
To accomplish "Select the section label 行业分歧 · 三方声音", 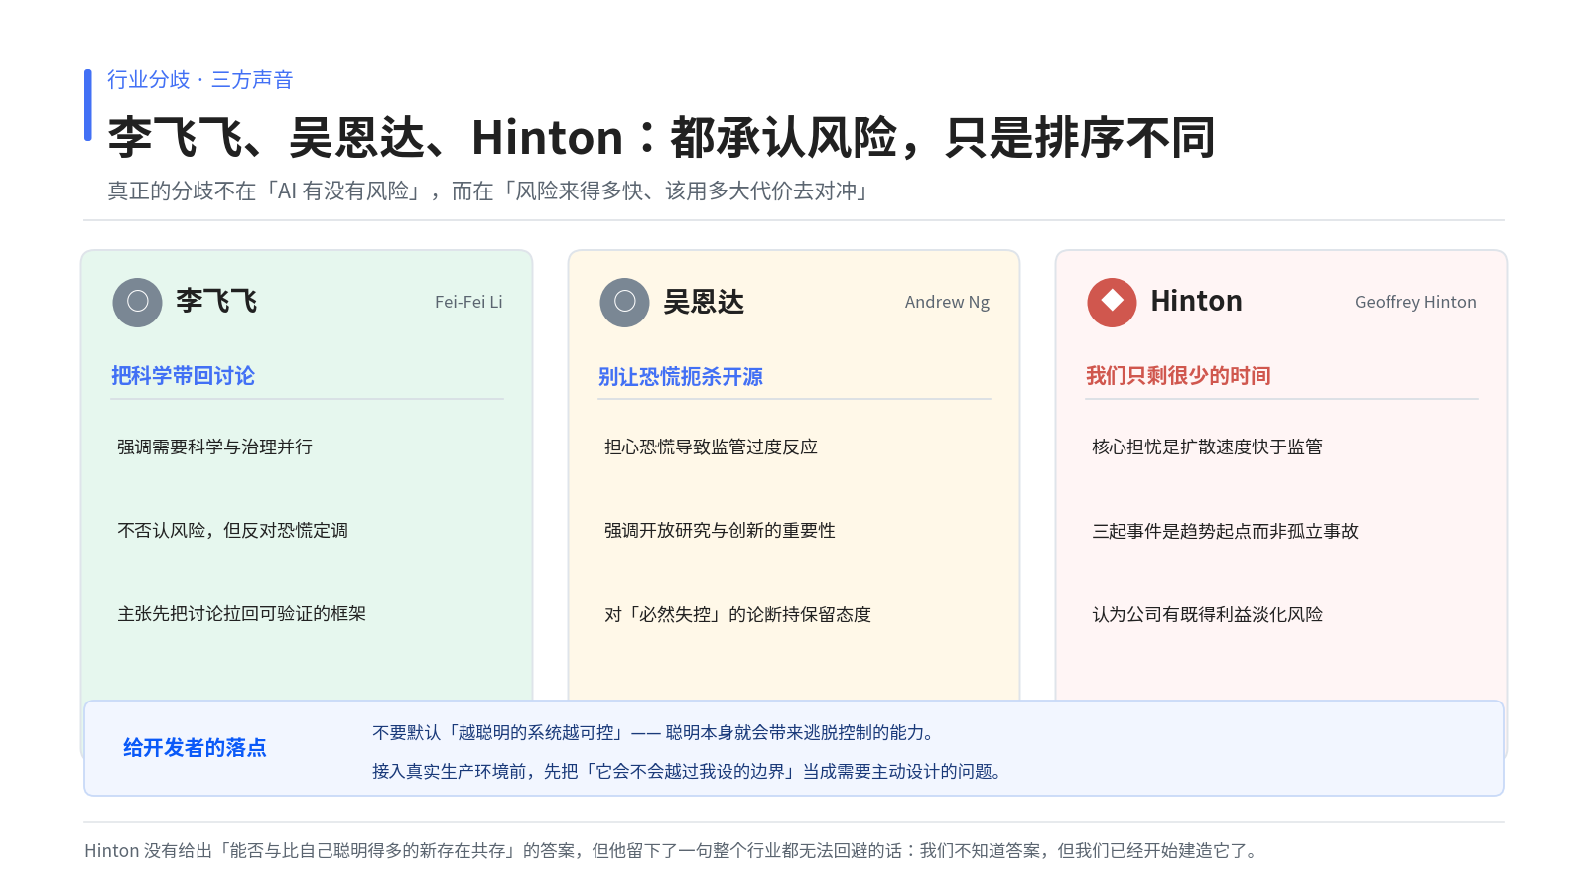I will click(x=200, y=80).
